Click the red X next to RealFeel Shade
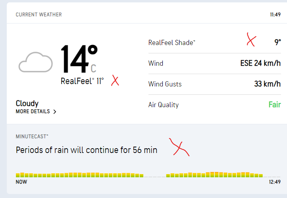The height and width of the screenshot is (198, 287). [251, 40]
